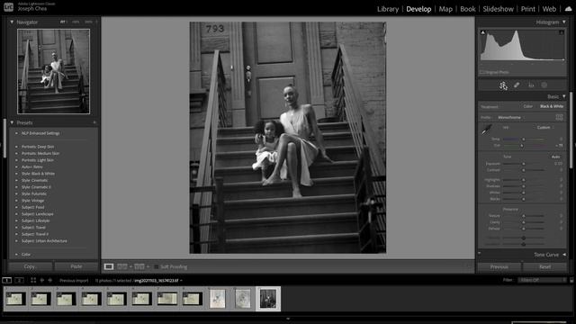The height and width of the screenshot is (324, 576).
Task: Select main window display button 1
Action: tap(6, 280)
